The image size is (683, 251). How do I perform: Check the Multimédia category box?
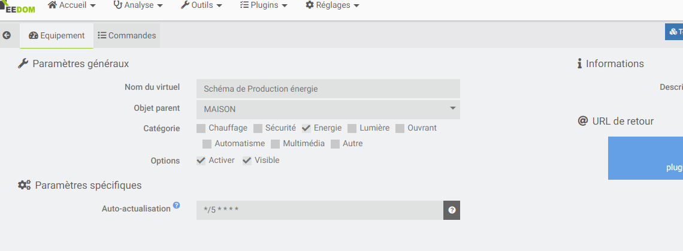(x=276, y=144)
